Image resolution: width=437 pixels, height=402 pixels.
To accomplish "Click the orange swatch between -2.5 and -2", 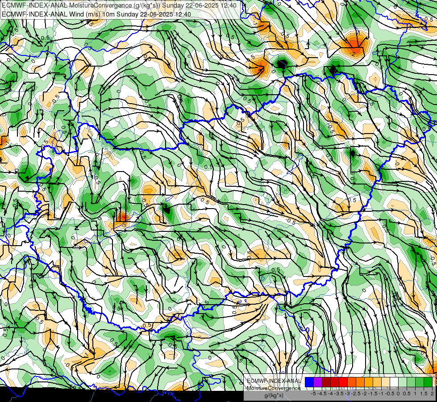I will click(360, 382).
